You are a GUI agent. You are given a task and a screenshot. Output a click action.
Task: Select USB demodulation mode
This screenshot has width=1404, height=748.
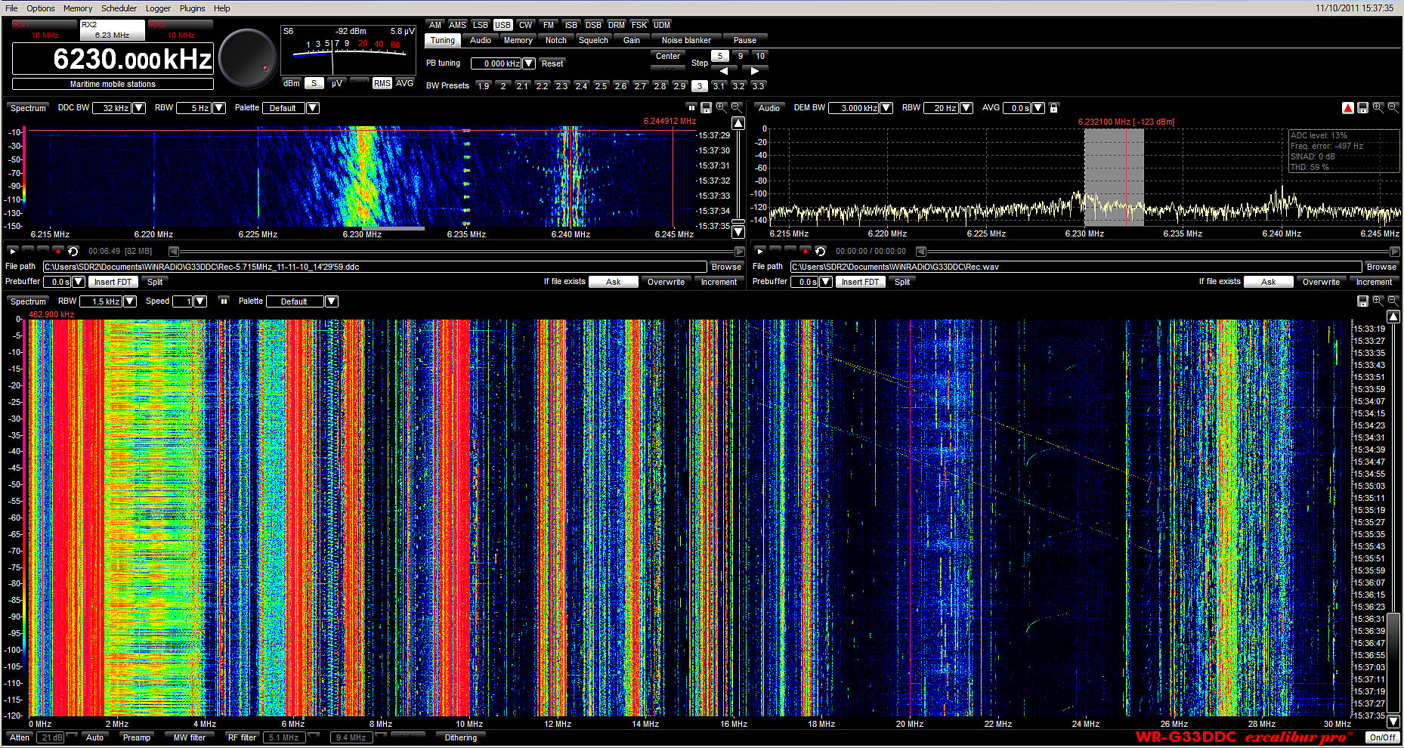click(x=503, y=25)
